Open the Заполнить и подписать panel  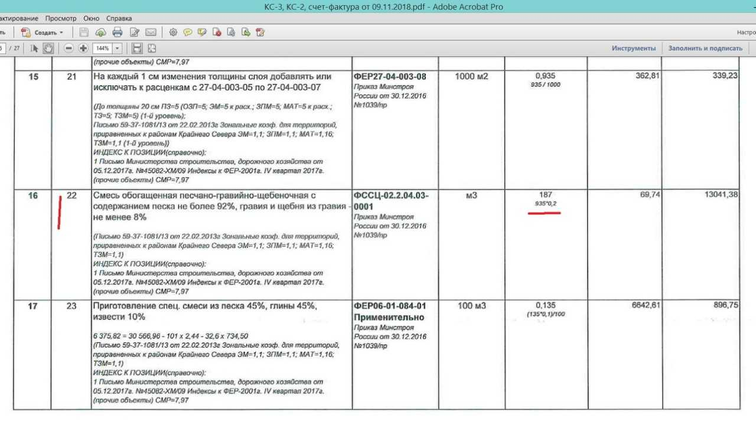pyautogui.click(x=705, y=48)
